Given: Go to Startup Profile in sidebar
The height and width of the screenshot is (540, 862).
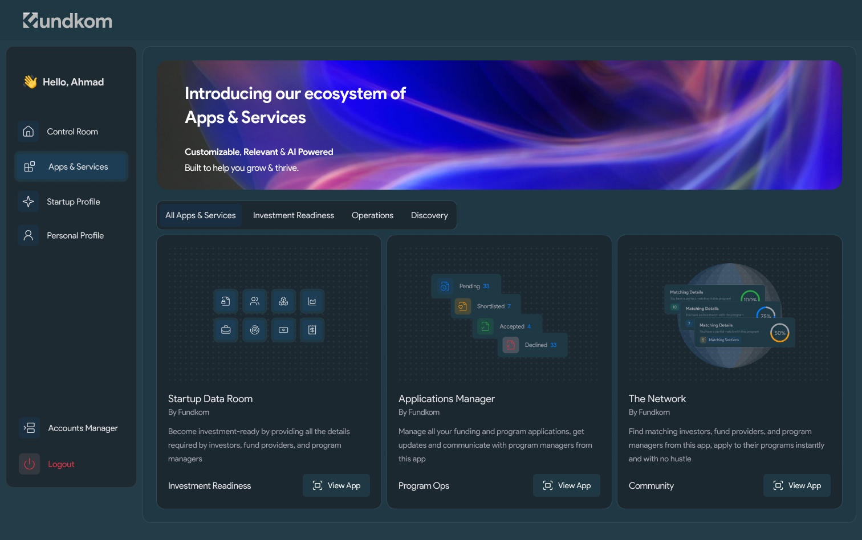Looking at the screenshot, I should point(73,202).
